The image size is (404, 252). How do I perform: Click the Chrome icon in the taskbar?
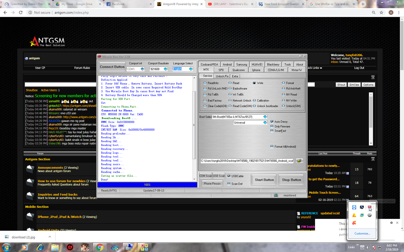click(x=100, y=247)
